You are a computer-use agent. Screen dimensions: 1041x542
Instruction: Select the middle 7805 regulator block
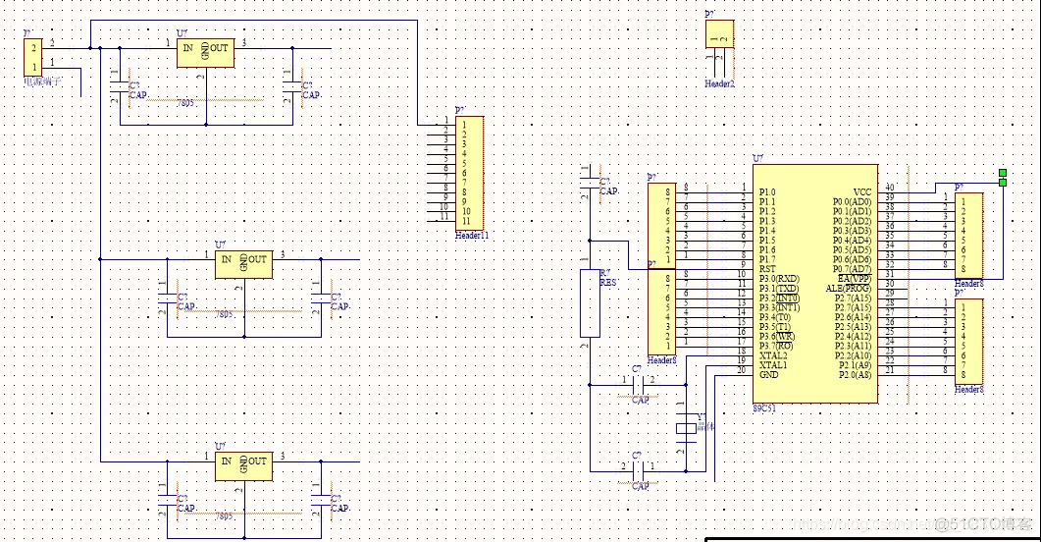click(243, 264)
